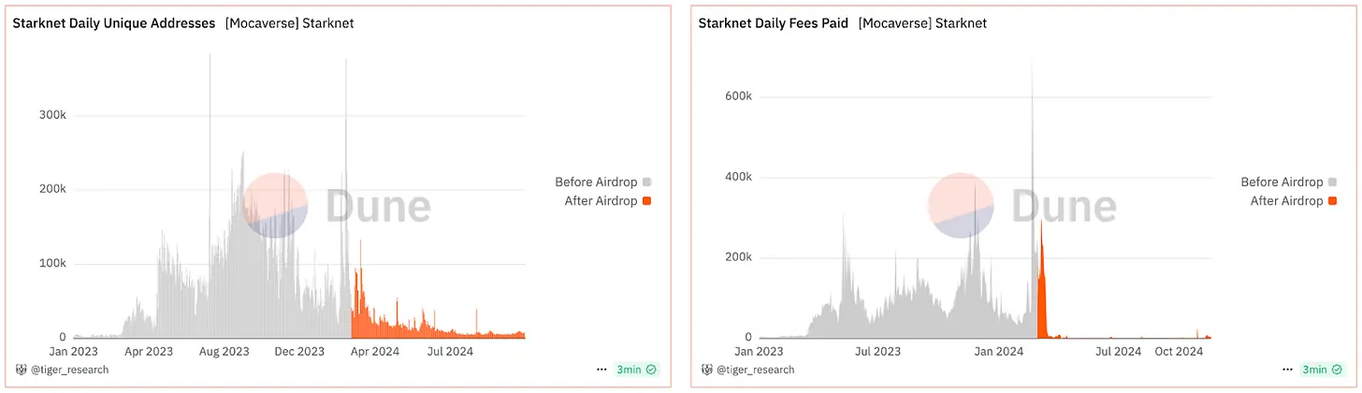The image size is (1362, 393).
Task: Click the 3min refresh badge on left chart
Action: pos(636,370)
